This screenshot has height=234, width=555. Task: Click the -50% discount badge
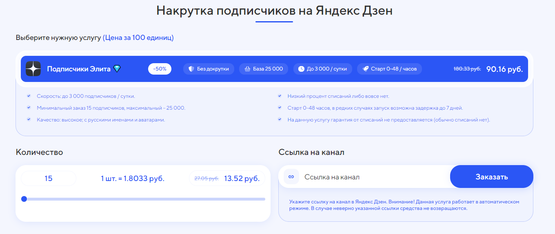[x=160, y=69]
